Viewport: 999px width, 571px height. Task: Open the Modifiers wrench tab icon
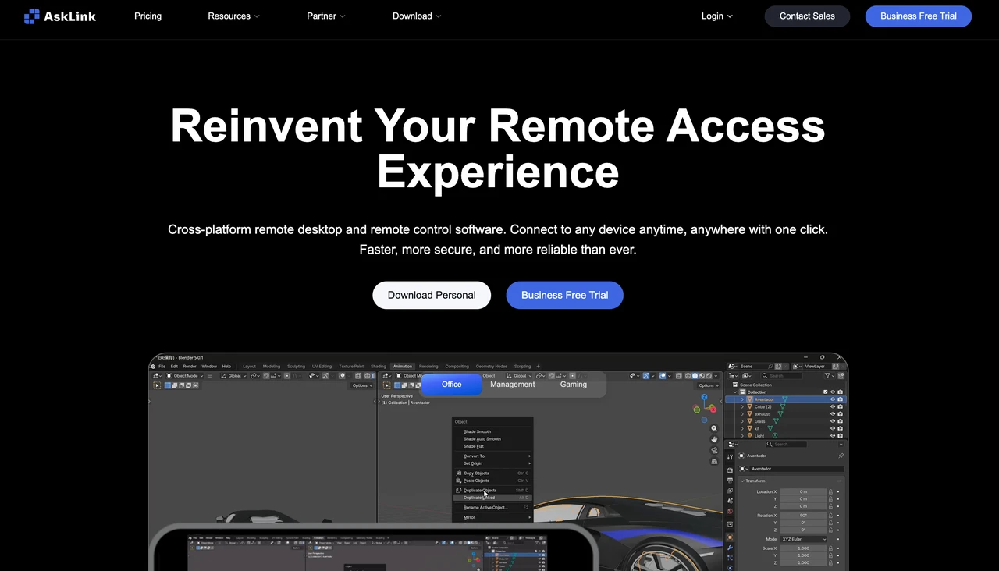731,548
